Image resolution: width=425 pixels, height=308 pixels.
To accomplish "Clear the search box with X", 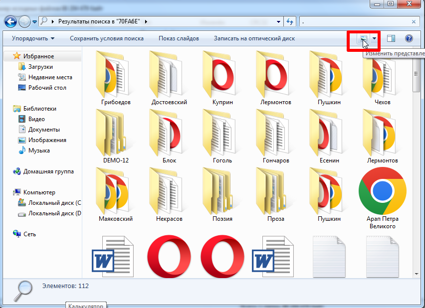I will click(414, 21).
